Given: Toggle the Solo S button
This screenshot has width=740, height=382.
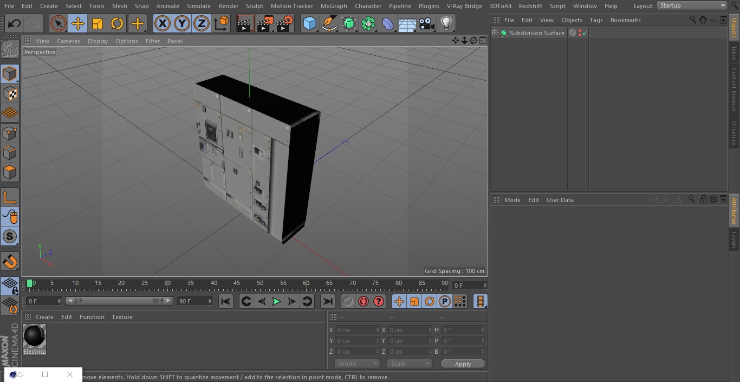Looking at the screenshot, I should coord(10,236).
